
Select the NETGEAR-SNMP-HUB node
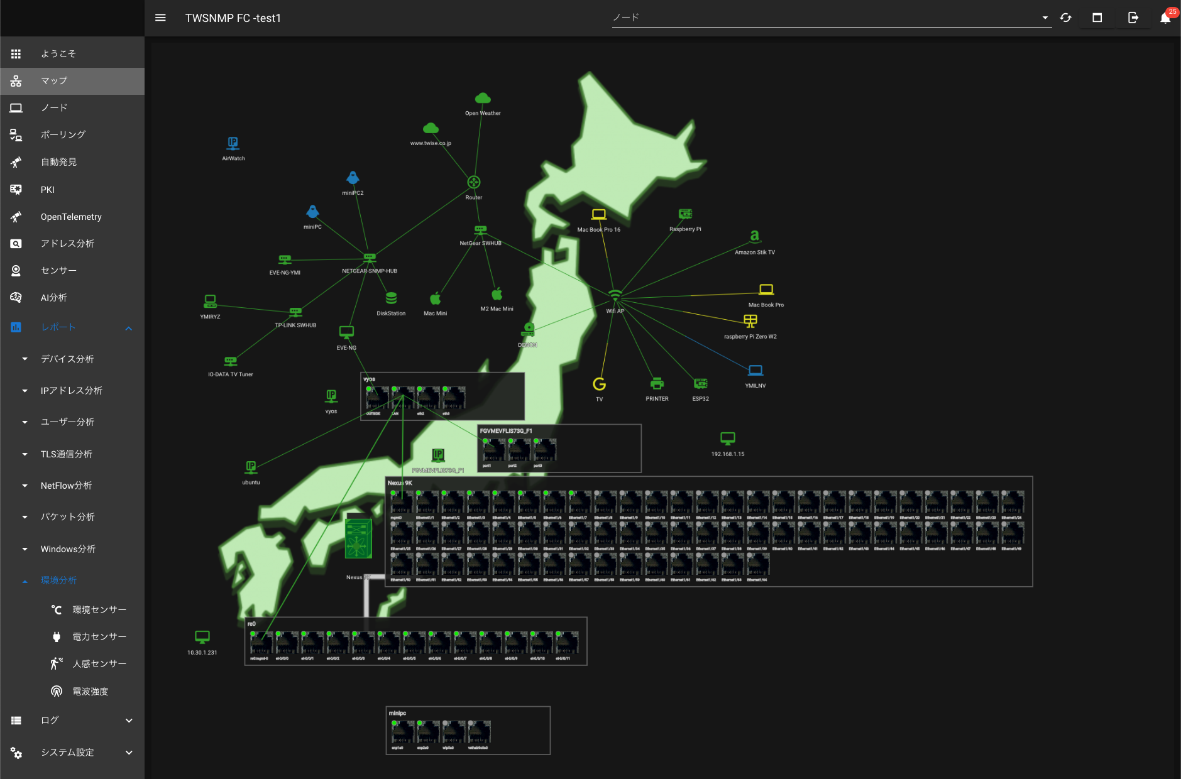[370, 257]
